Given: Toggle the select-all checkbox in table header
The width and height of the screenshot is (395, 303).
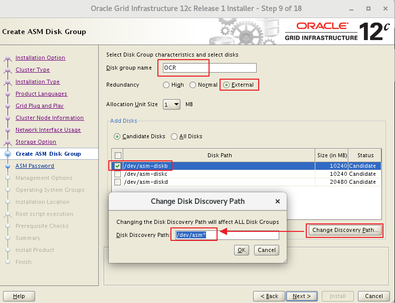Looking at the screenshot, I should coord(117,155).
